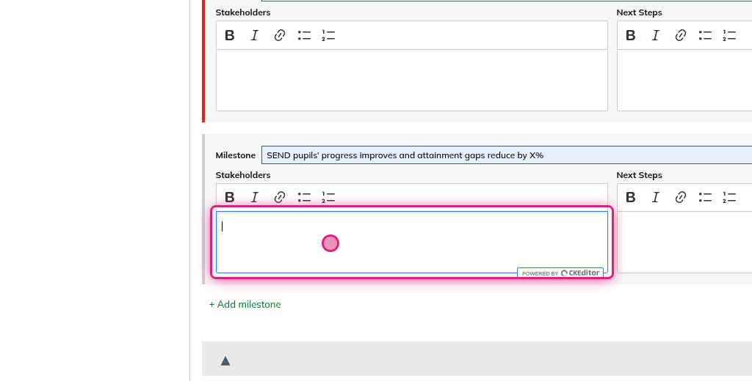752x381 pixels.
Task: Click Link icon in upper Stakeholders editor toolbar
Action: click(280, 35)
